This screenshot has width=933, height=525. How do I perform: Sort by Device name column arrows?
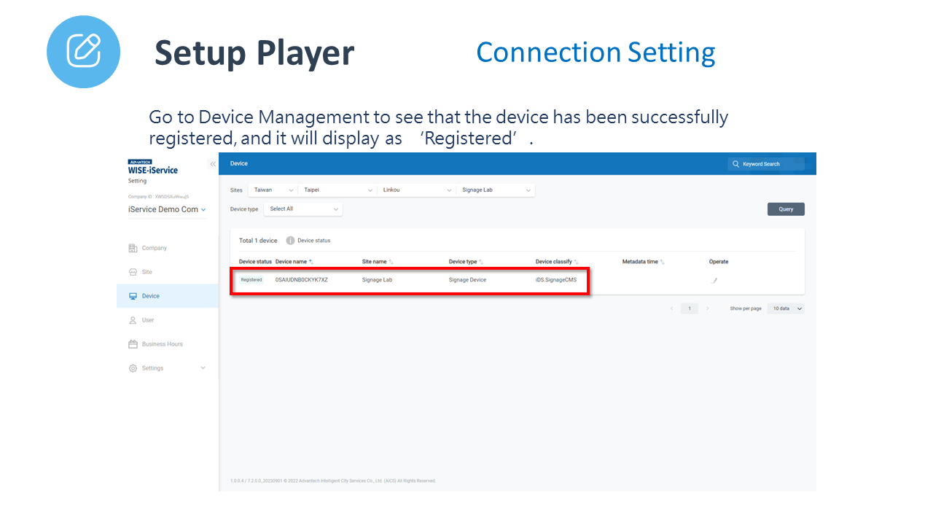(x=311, y=262)
